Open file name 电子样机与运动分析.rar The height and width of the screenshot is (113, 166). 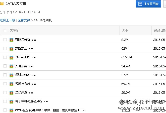(x=32, y=101)
